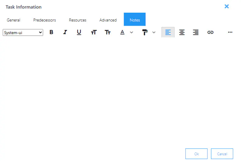The width and height of the screenshot is (241, 161).
Task: Increase the font size
Action: pyautogui.click(x=94, y=32)
